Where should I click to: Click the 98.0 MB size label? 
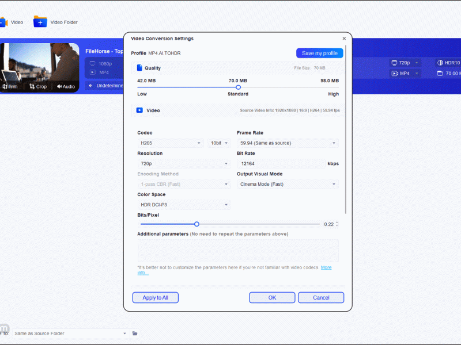coord(330,80)
